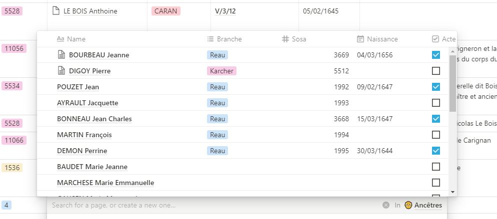Click the Naissance calendar column icon
The height and width of the screenshot is (219, 497).
[x=360, y=39]
